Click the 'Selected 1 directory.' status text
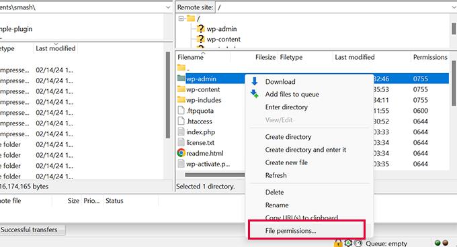The height and width of the screenshot is (247, 457). [x=206, y=186]
